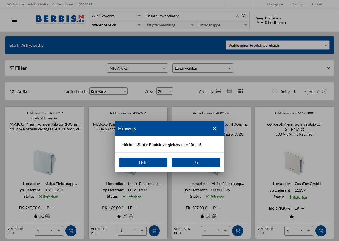The image size is (339, 241).
Task: Add article 4802662 to cart
Action: tap(238, 231)
